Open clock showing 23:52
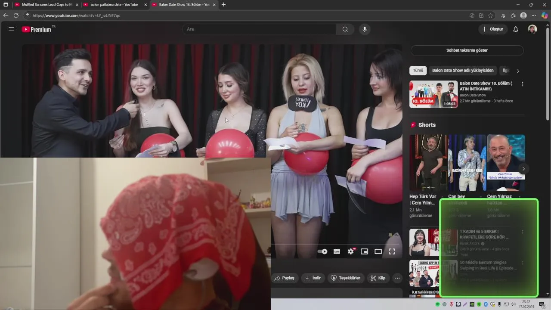 [526, 304]
